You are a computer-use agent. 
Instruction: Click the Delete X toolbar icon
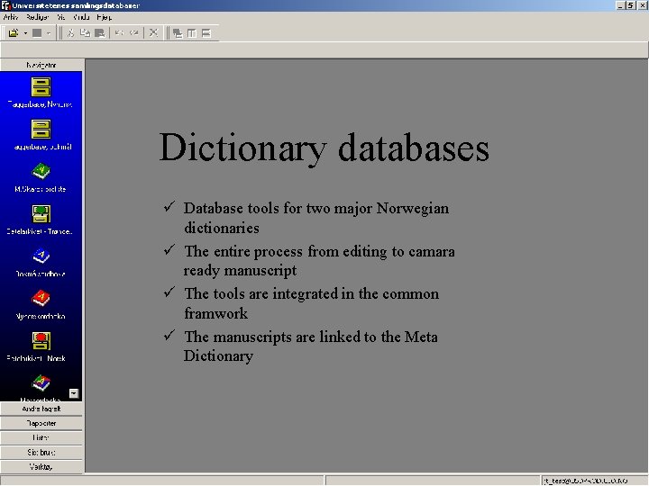153,33
